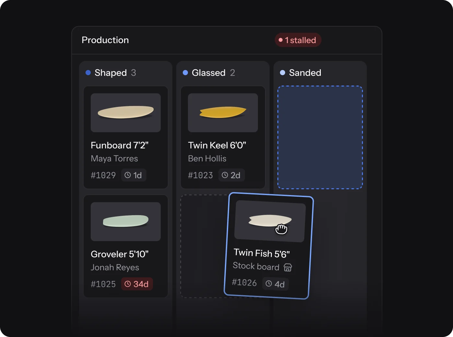453x337 pixels.
Task: Click the clock icon next to 4d
Action: coord(269,284)
